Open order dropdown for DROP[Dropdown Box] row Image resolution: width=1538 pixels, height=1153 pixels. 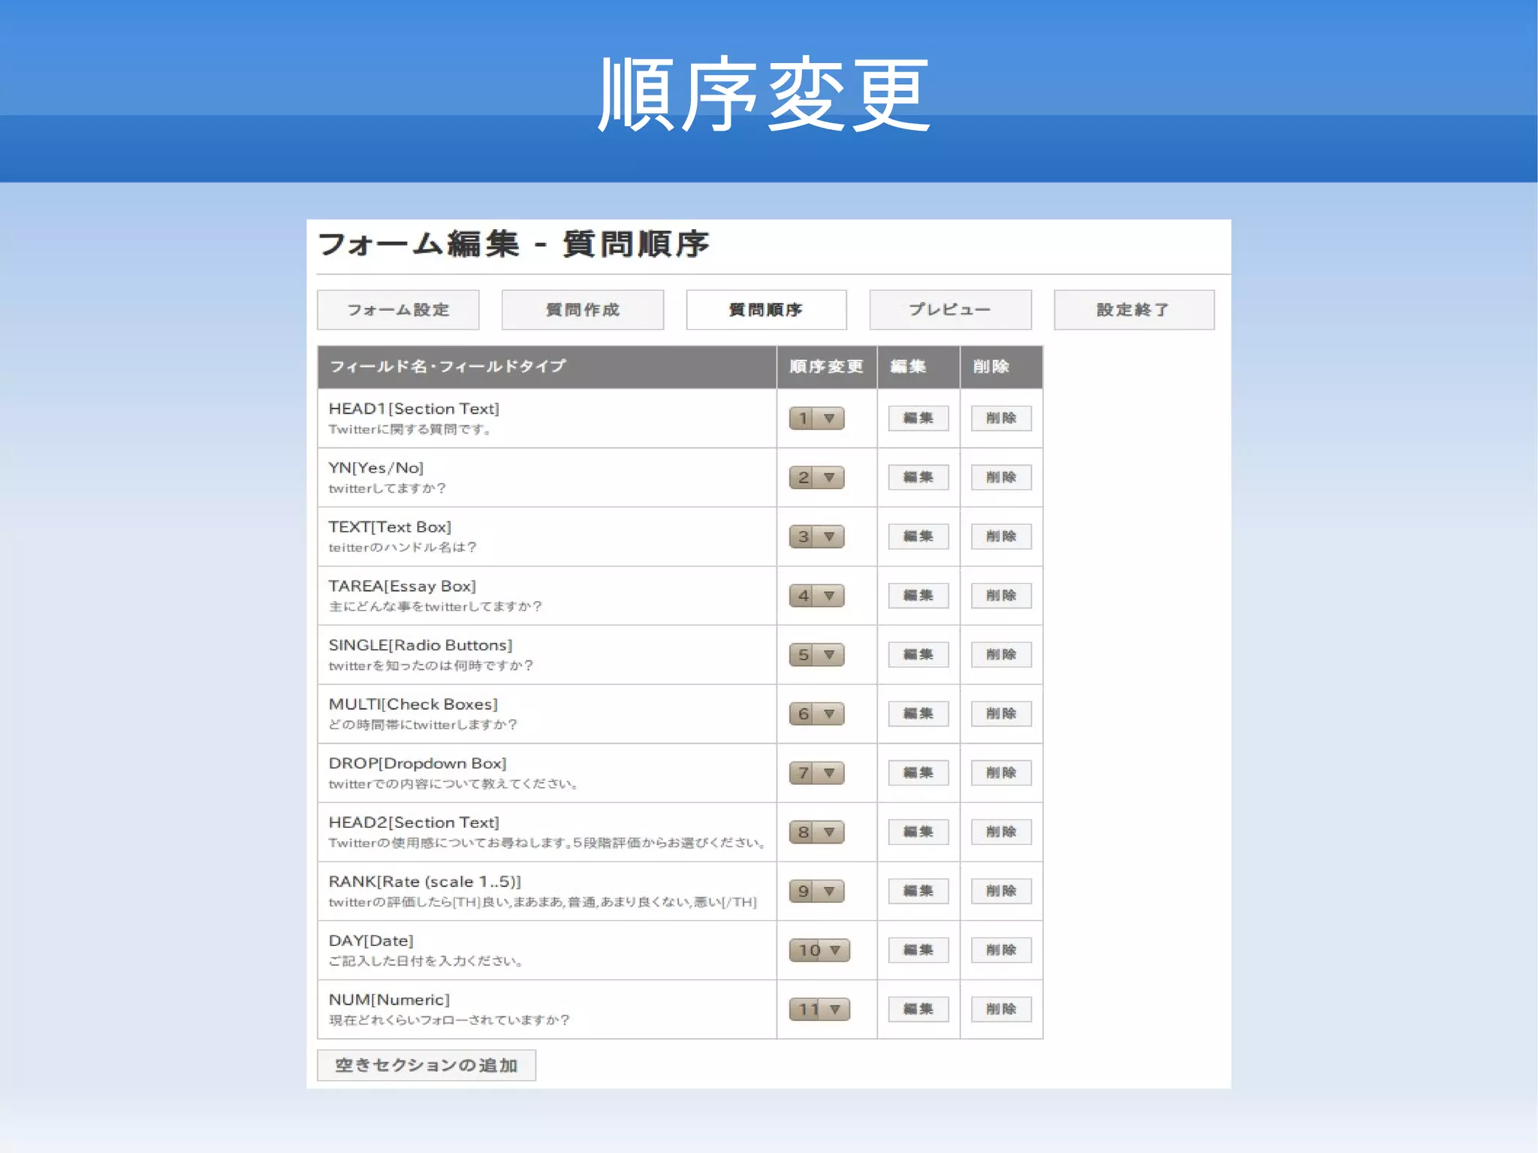pyautogui.click(x=816, y=773)
